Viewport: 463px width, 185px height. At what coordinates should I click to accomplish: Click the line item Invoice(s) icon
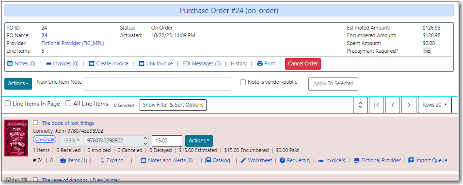[x=320, y=160]
